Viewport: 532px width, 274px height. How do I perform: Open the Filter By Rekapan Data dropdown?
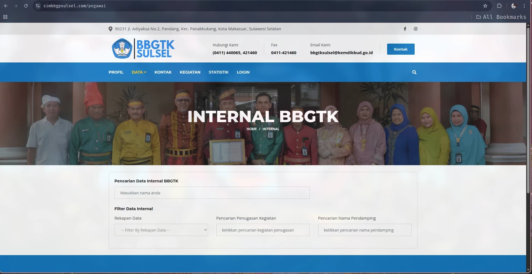161,230
